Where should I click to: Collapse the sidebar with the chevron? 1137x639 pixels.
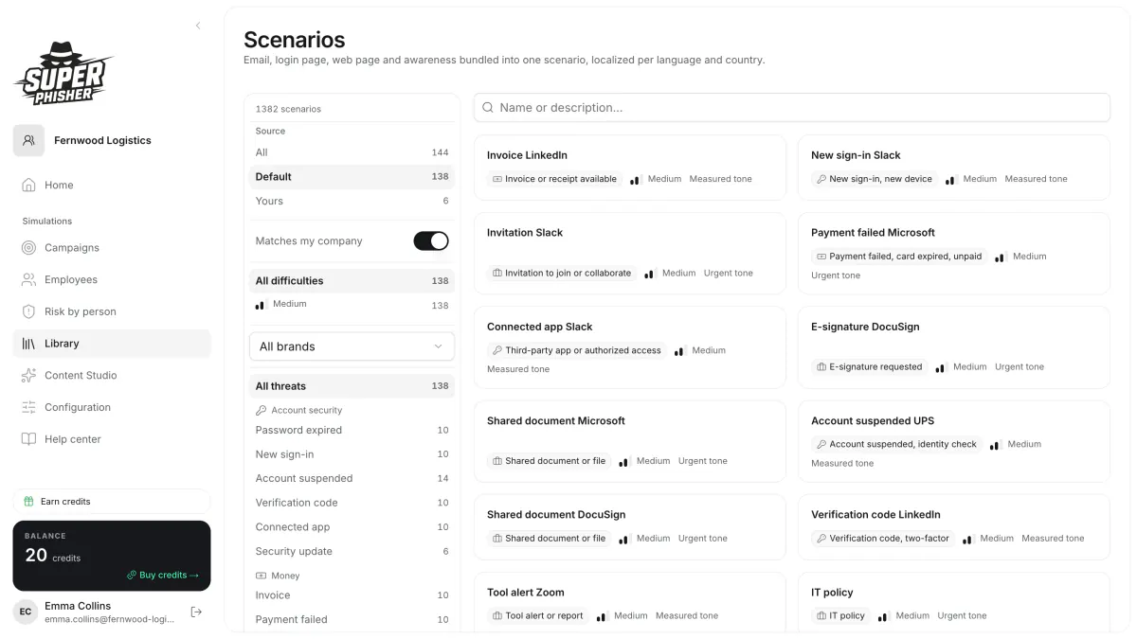coord(198,26)
